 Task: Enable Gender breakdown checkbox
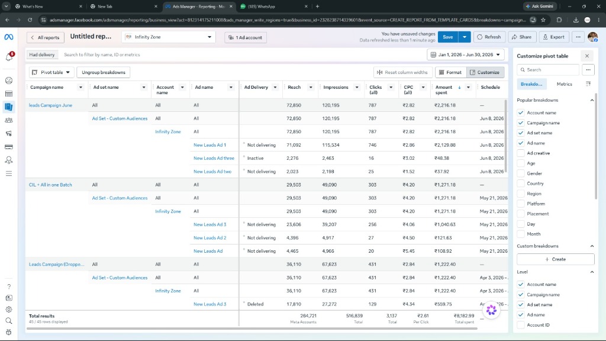(521, 173)
